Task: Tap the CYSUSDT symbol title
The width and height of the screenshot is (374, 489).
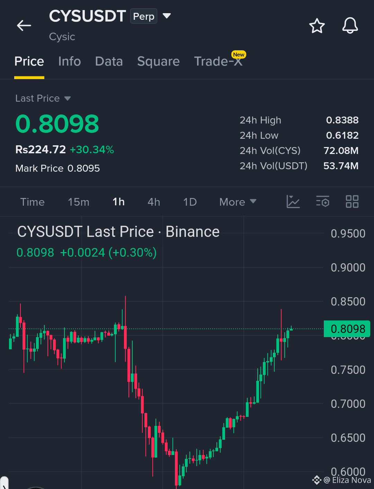Action: [87, 16]
